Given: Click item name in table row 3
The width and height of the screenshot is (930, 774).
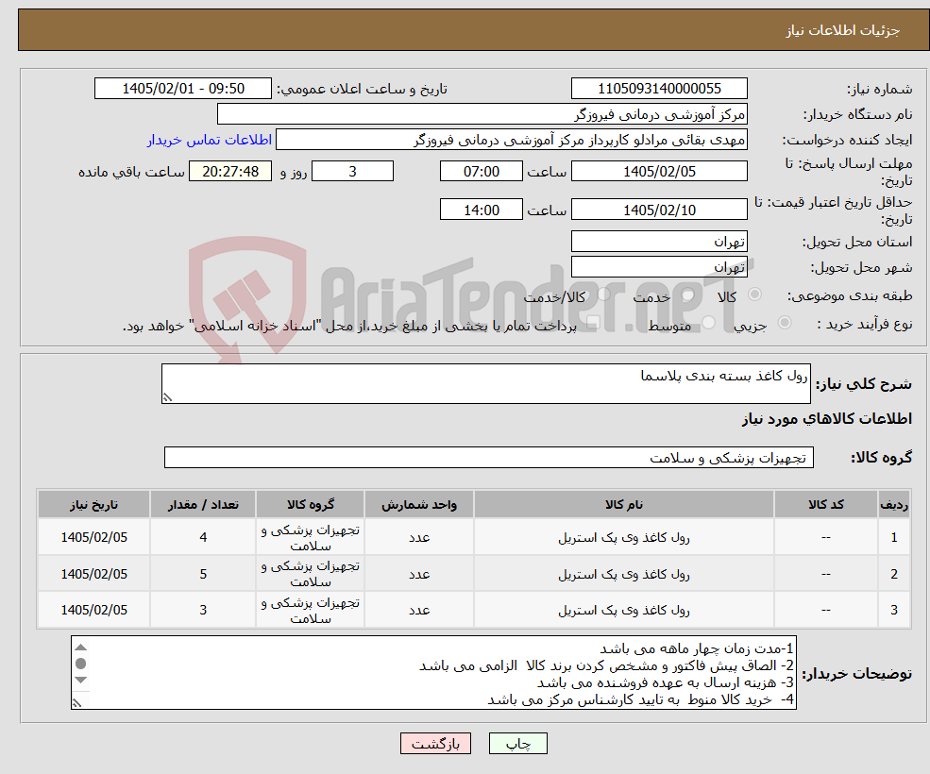Looking at the screenshot, I should click(623, 610).
